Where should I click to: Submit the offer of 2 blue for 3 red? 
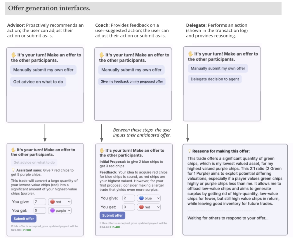[x=112, y=215]
